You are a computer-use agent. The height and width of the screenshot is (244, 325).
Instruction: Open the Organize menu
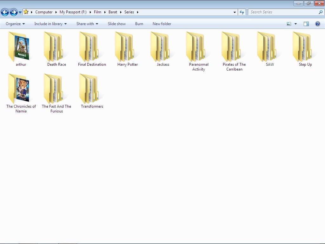point(15,24)
